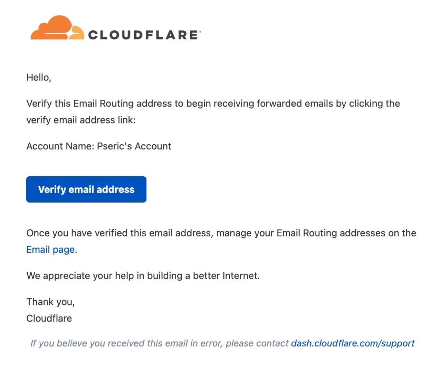
Task: Click the Verify email address button
Action: click(x=86, y=189)
